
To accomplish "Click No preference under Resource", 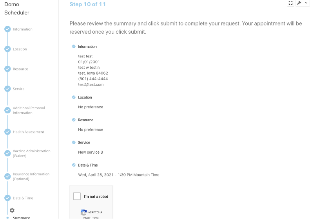I will coord(91,129).
